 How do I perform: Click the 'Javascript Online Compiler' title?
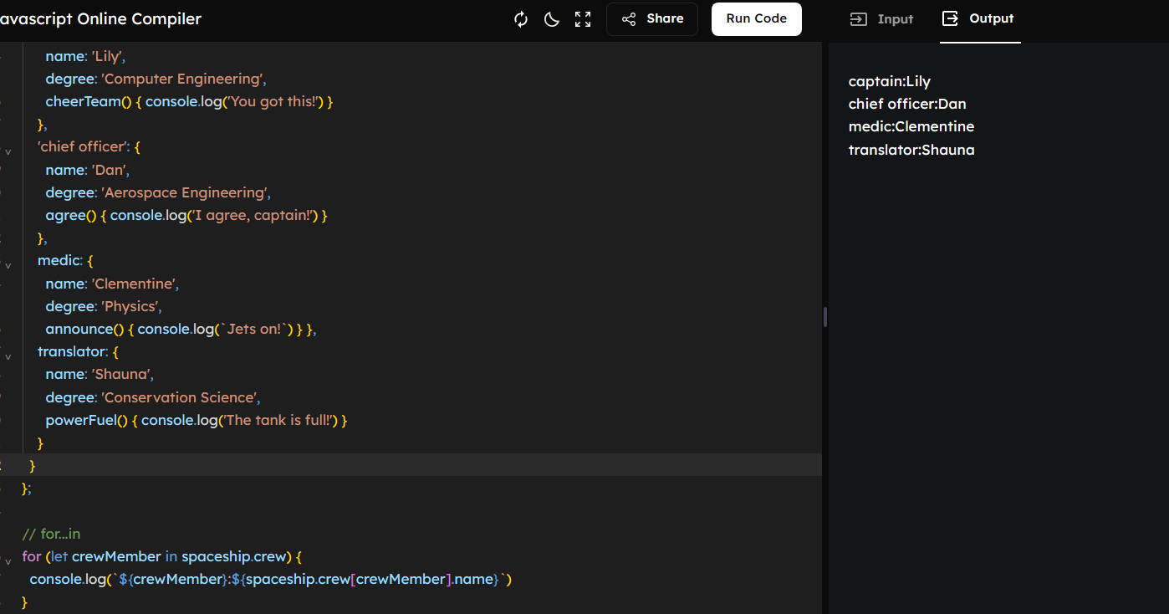point(100,19)
